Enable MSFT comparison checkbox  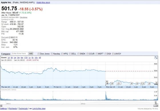(97, 54)
